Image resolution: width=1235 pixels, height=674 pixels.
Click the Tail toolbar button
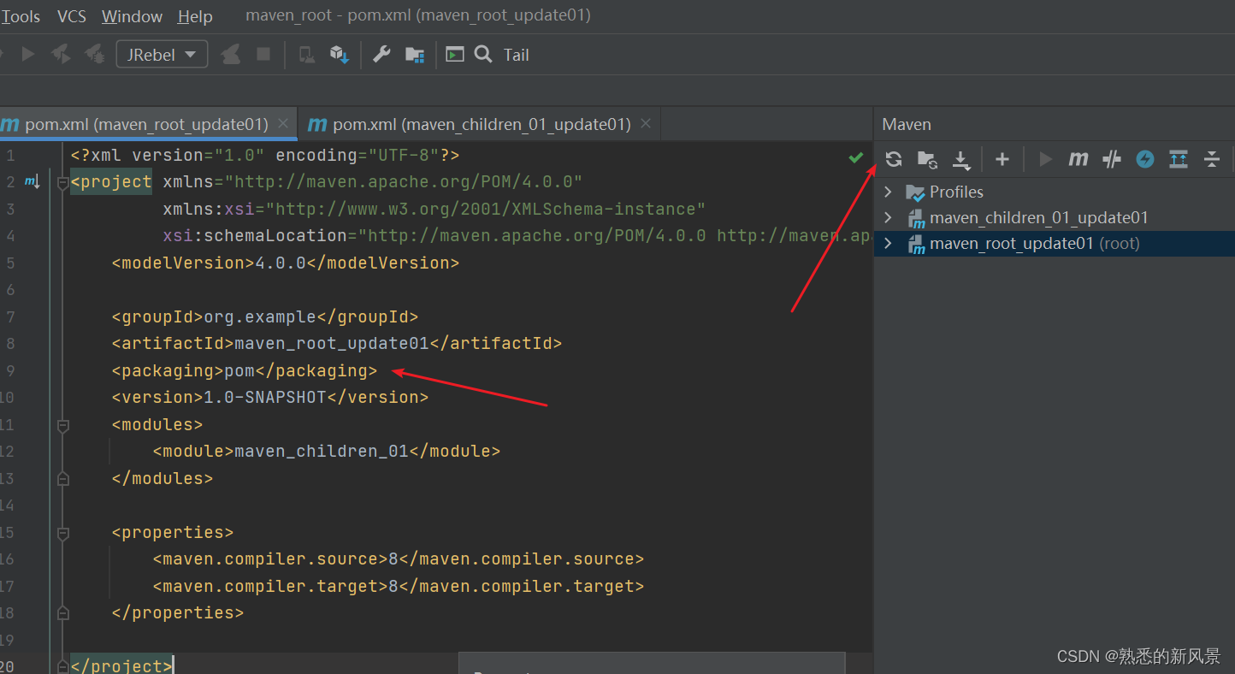(x=516, y=55)
